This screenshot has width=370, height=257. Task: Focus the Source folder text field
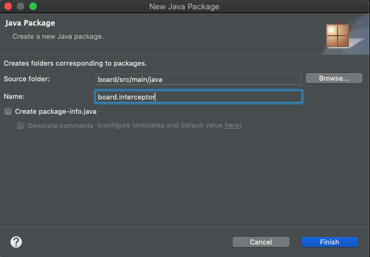(198, 79)
